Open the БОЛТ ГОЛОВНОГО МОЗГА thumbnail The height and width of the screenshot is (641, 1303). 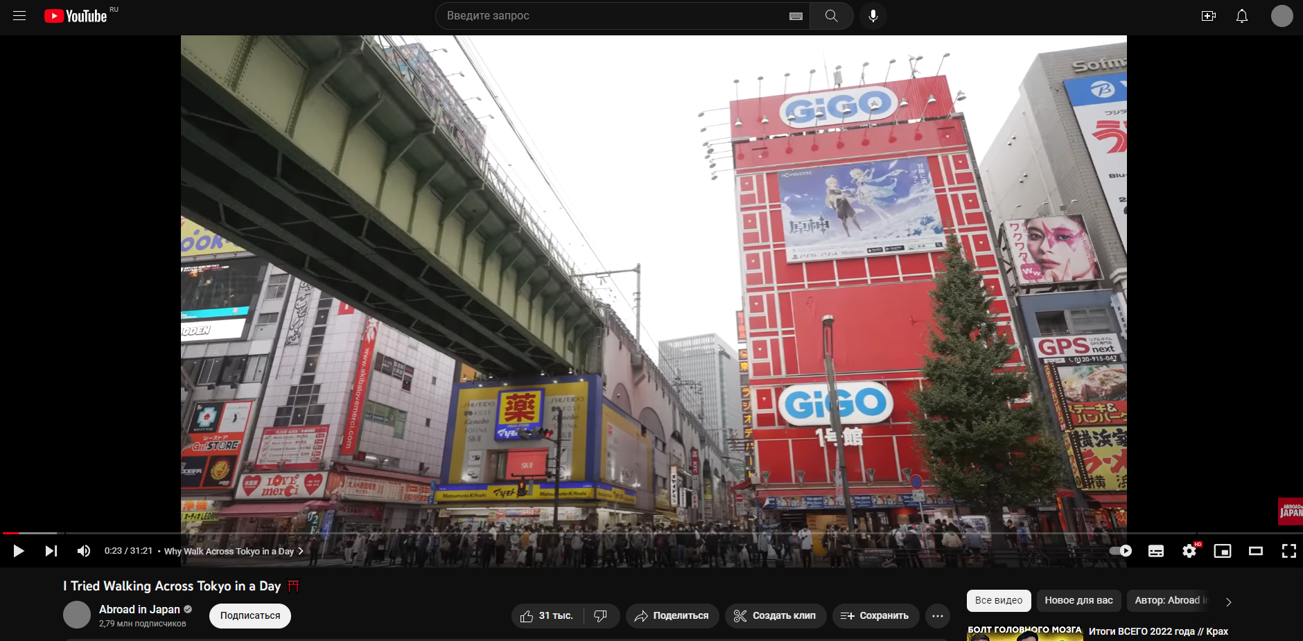[1025, 633]
